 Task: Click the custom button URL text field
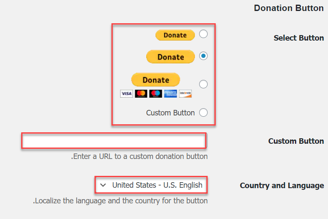114,141
